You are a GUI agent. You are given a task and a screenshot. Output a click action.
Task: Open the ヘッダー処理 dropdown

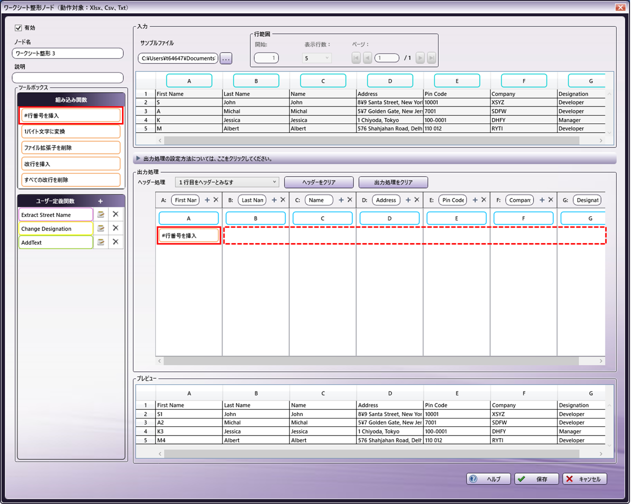227,182
